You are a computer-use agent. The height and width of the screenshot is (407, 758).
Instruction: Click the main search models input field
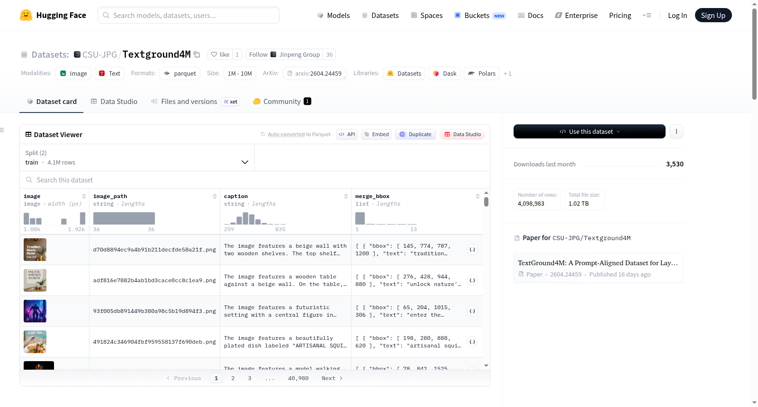pyautogui.click(x=189, y=15)
